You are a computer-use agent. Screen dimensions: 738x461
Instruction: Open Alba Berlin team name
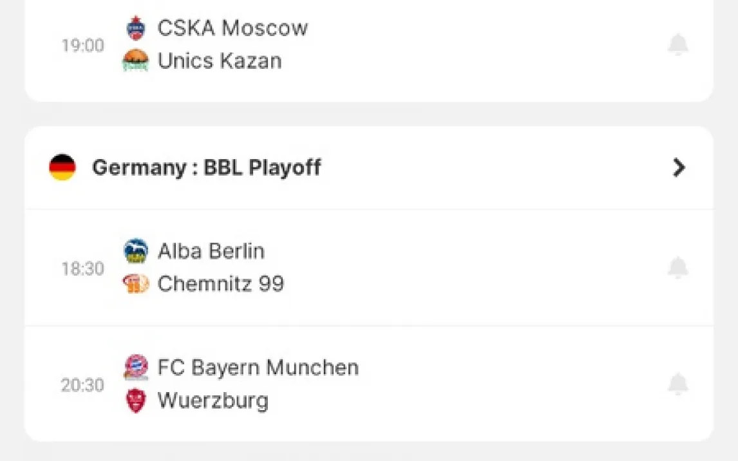[211, 251]
